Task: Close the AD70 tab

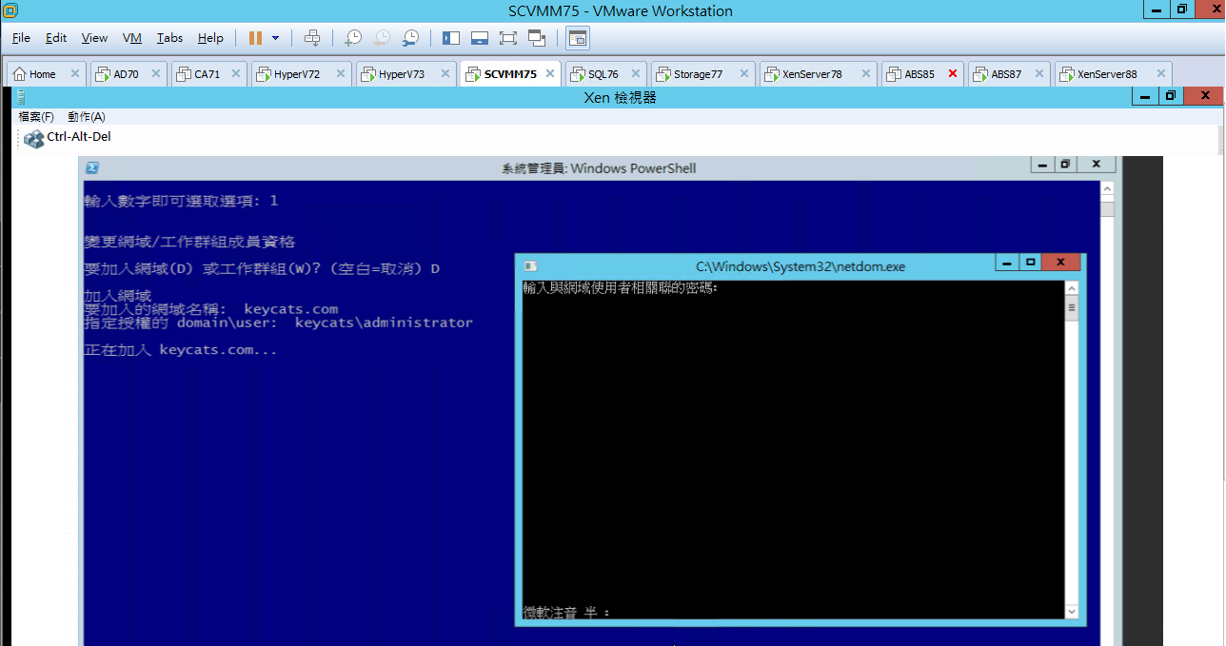Action: (156, 74)
